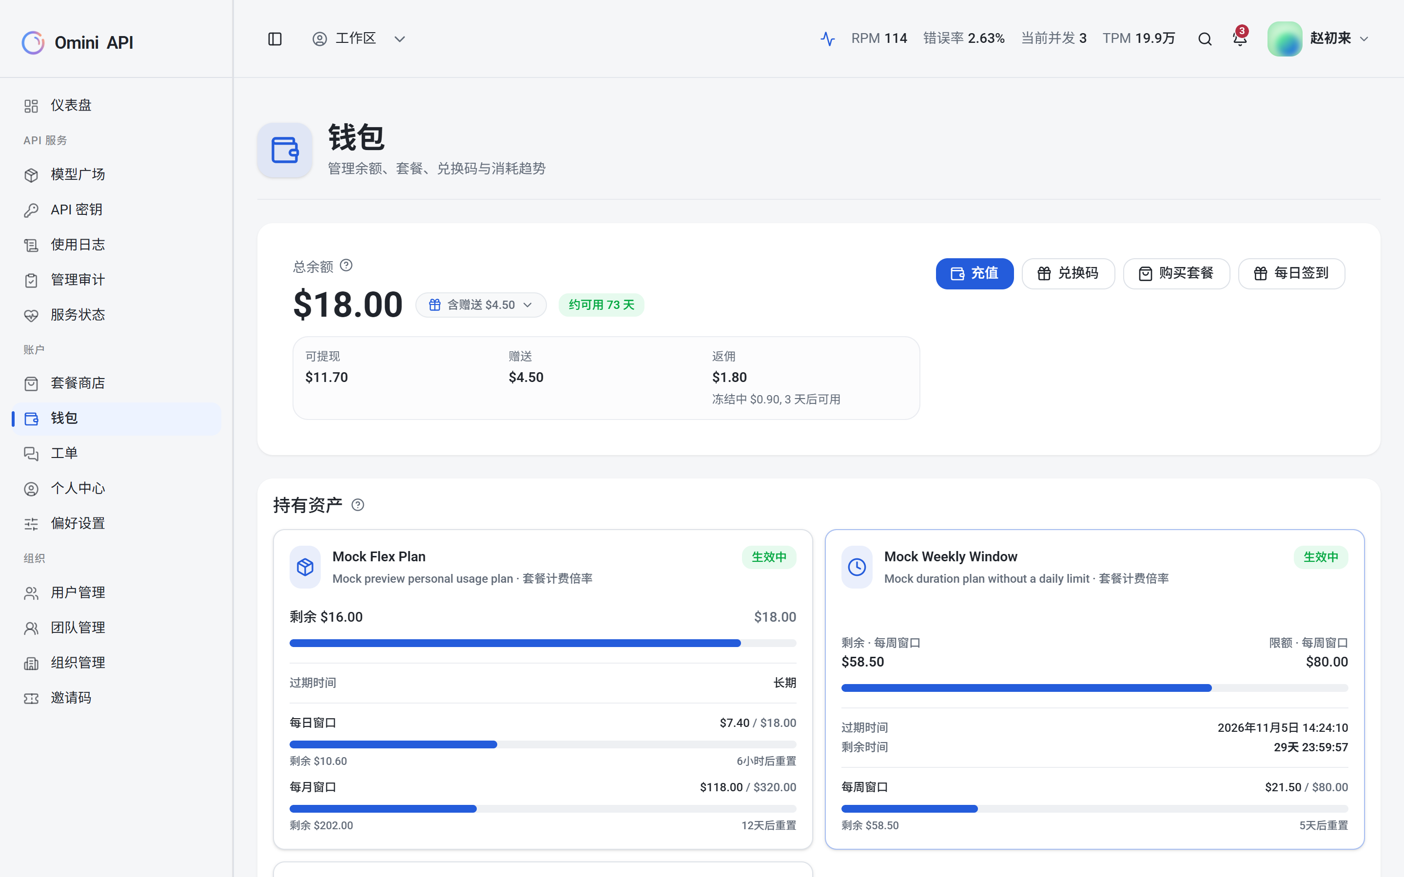The height and width of the screenshot is (877, 1404).
Task: Open 邀请码 sidebar entry
Action: coord(116,698)
